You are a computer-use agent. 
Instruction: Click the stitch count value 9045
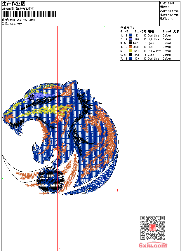click(171, 3)
